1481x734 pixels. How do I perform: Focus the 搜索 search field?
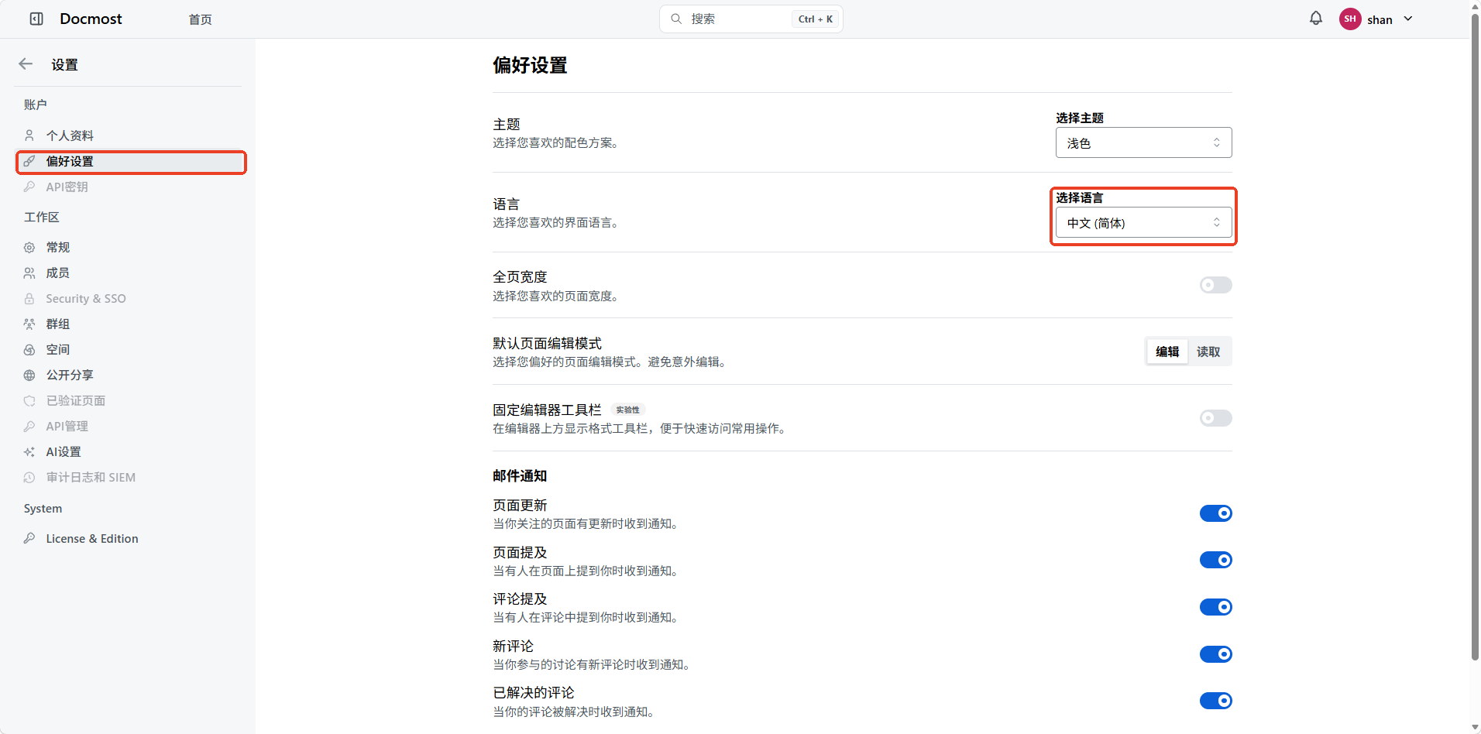[x=751, y=19]
